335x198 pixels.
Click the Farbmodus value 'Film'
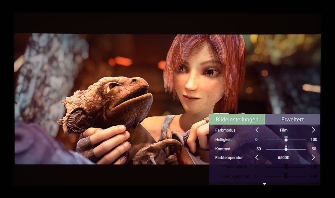(283, 130)
